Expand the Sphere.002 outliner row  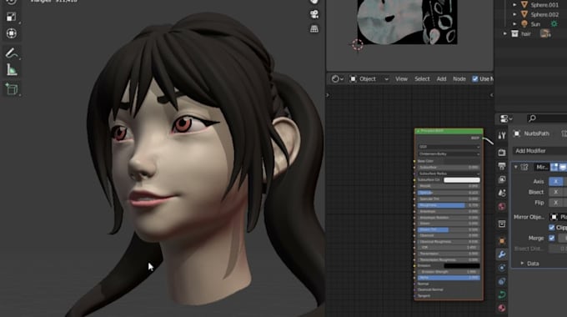(514, 14)
